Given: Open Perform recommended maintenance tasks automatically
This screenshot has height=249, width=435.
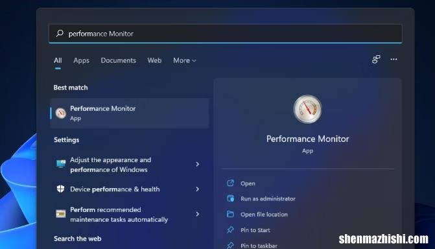Looking at the screenshot, I should tap(130, 214).
